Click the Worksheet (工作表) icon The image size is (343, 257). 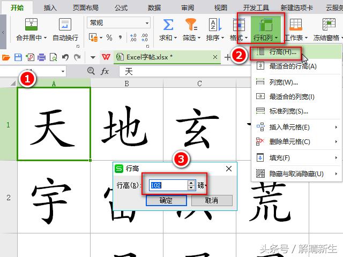(x=295, y=24)
